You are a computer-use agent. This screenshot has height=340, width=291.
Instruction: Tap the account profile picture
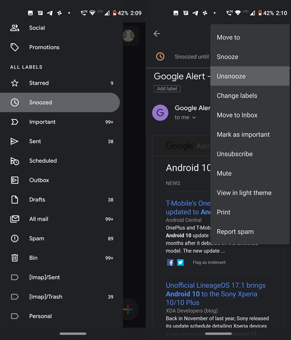click(x=129, y=36)
